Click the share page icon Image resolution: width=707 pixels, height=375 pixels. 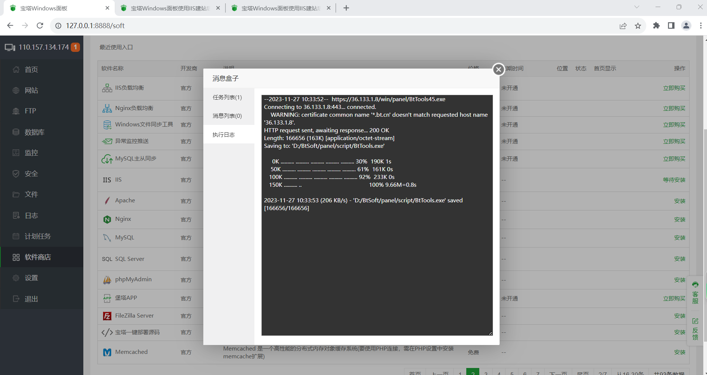tap(623, 26)
